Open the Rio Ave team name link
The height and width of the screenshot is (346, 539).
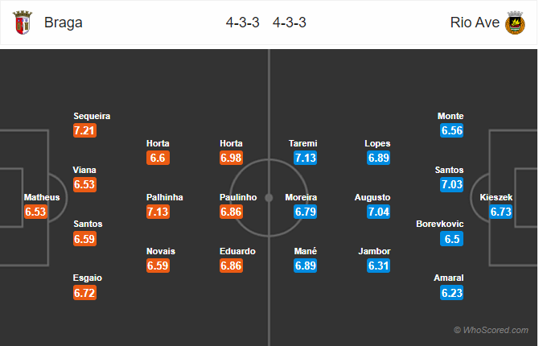coord(475,23)
